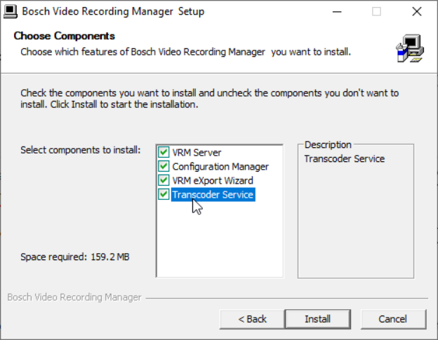
Task: Toggle the Configuration Manager checkbox
Action: pyautogui.click(x=164, y=166)
